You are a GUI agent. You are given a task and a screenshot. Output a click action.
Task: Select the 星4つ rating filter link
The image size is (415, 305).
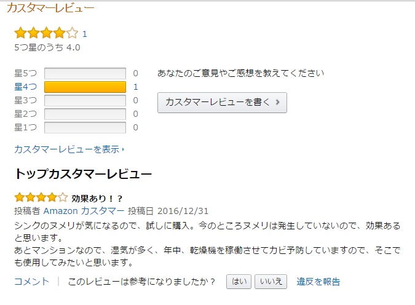click(25, 87)
